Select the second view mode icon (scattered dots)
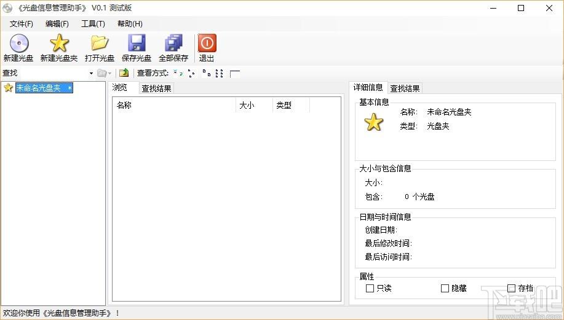Image resolution: width=564 pixels, height=320 pixels. click(x=191, y=73)
